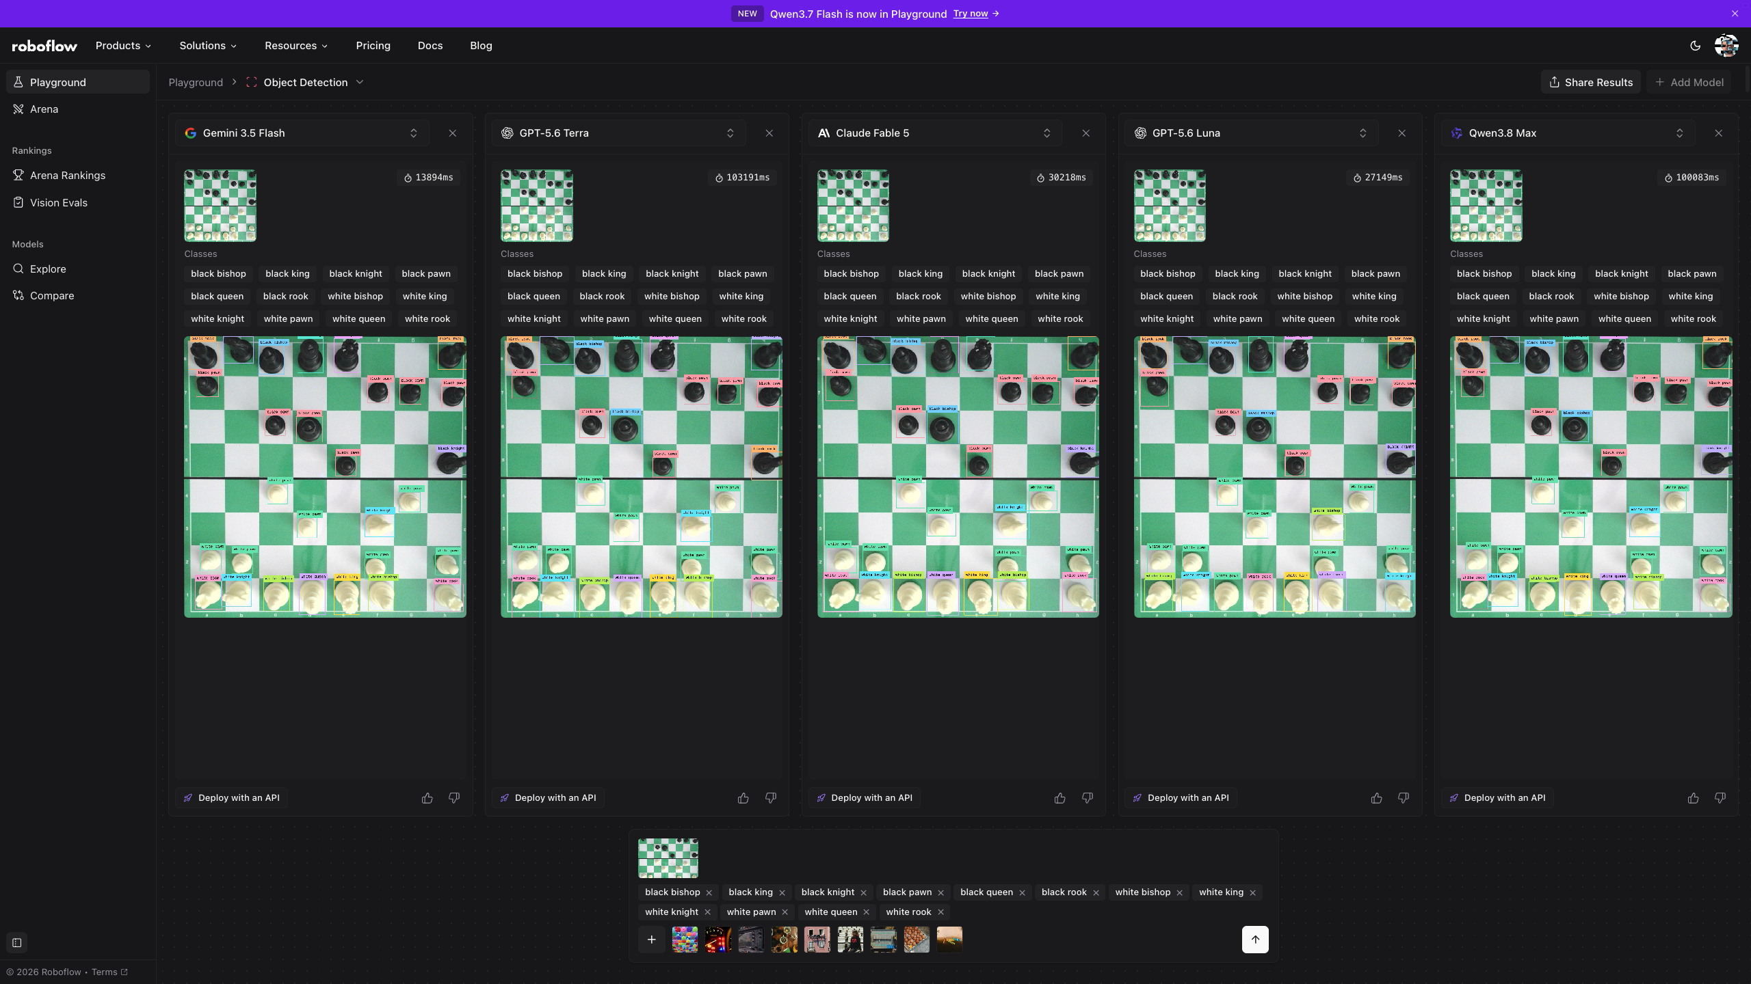Screen dimensions: 1751x984
Task: Thumbs up the Gemini 3.5 Flash result
Action: coord(427,798)
